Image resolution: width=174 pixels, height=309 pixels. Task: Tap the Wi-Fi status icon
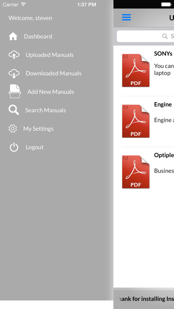coord(23,4)
